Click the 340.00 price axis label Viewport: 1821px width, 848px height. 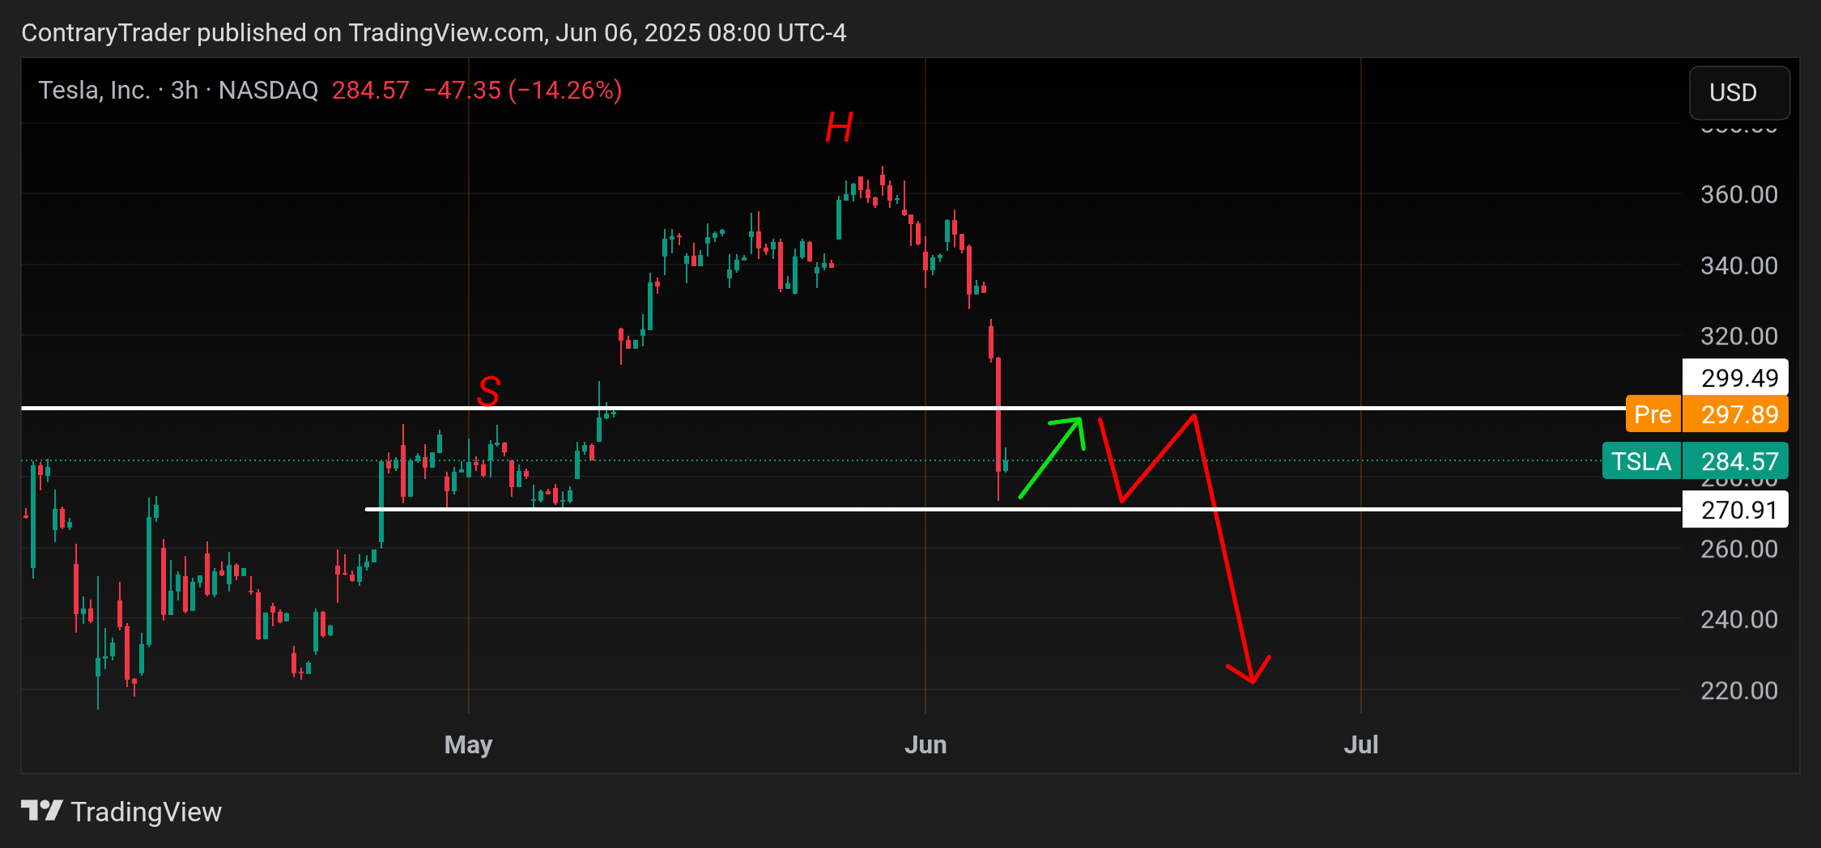(1739, 265)
